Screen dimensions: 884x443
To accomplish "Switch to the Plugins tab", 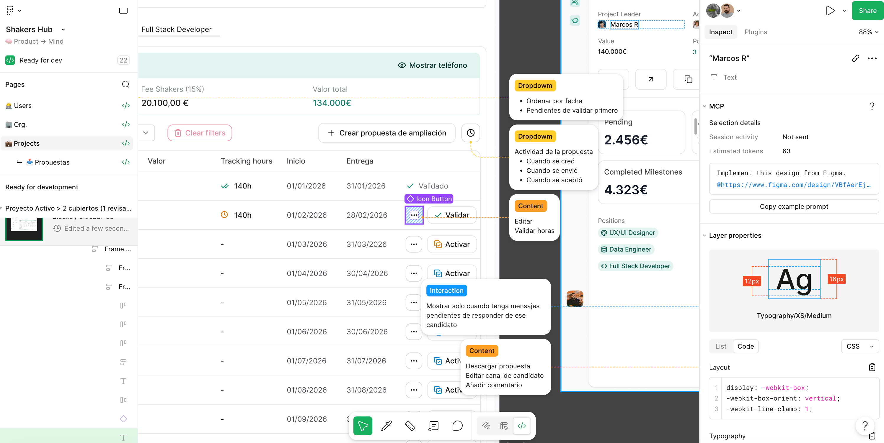I will (756, 32).
